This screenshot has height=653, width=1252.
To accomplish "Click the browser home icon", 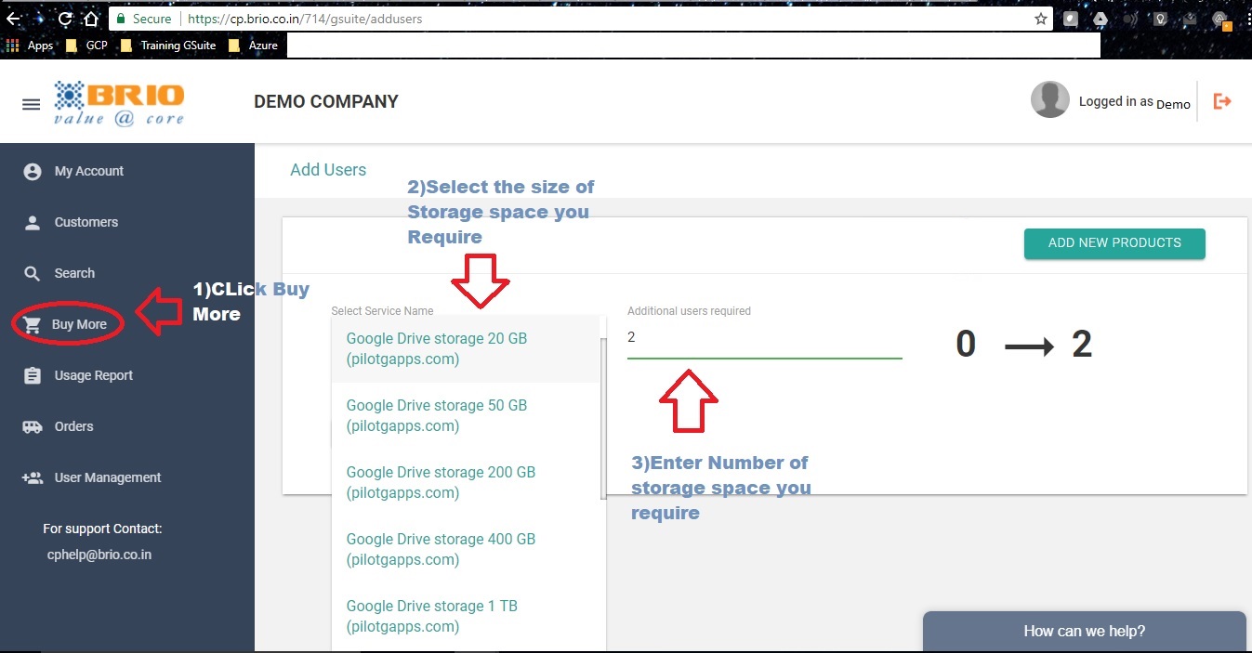I will 90,19.
